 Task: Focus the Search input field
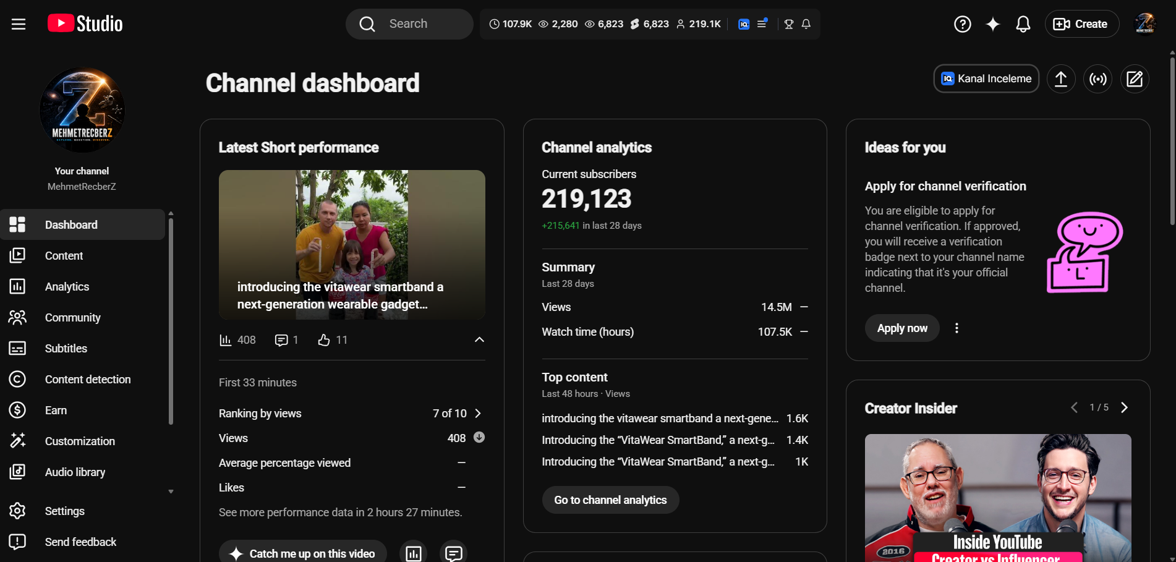tap(409, 24)
